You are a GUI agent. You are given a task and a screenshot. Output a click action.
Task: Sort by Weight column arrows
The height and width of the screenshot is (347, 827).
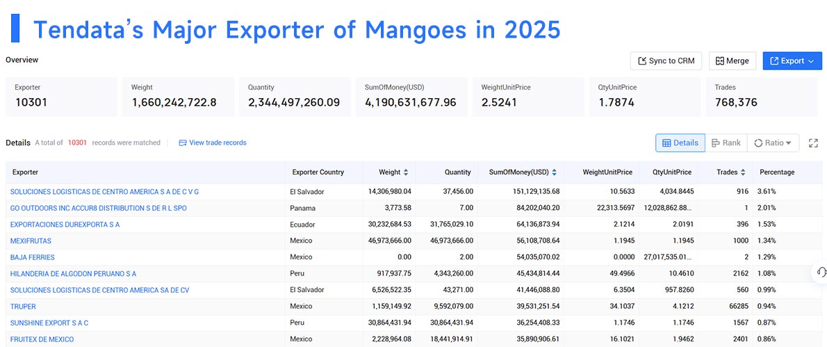[406, 172]
